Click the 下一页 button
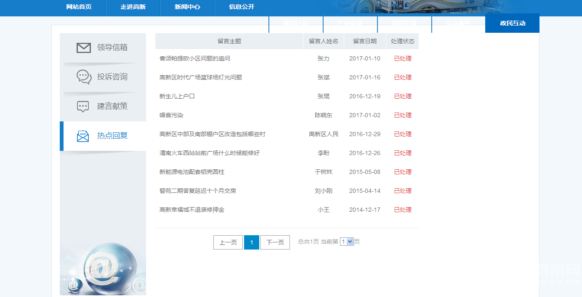 pos(275,242)
